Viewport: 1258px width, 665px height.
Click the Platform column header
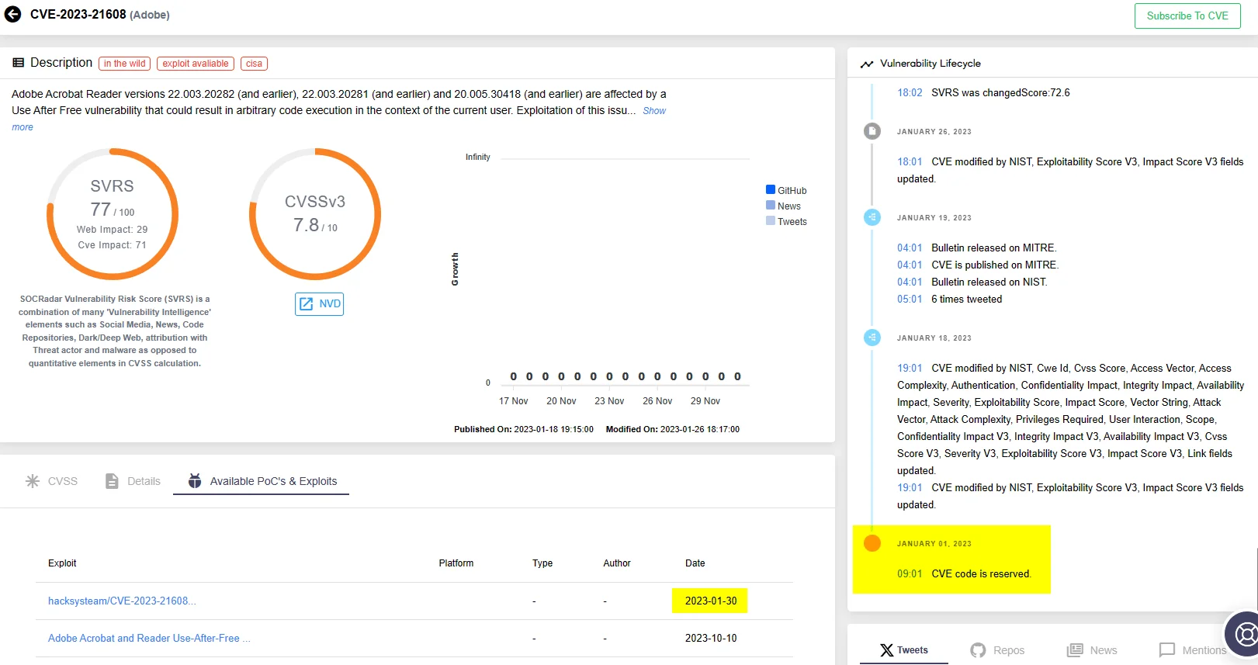pyautogui.click(x=456, y=563)
